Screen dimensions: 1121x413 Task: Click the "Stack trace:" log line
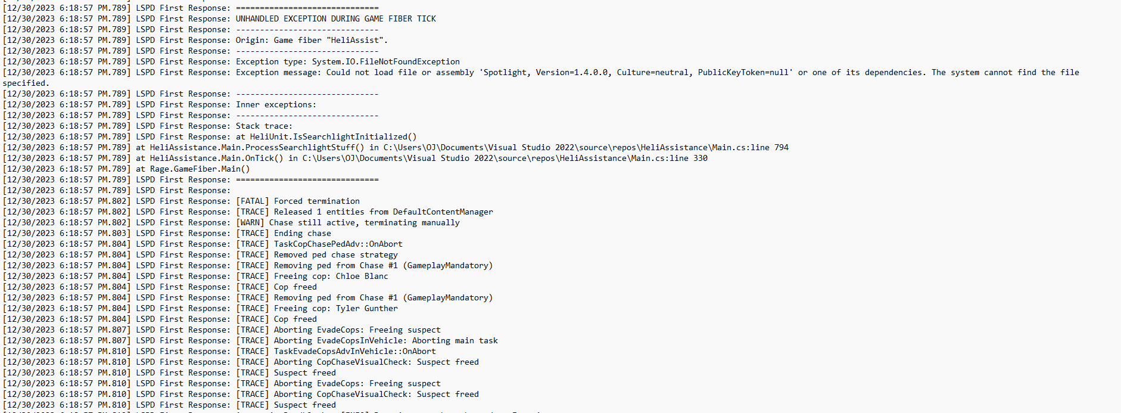[x=264, y=126]
